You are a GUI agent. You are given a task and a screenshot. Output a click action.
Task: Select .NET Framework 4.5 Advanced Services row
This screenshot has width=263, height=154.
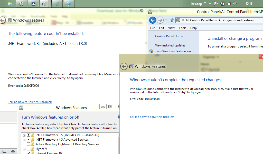click(x=62, y=140)
